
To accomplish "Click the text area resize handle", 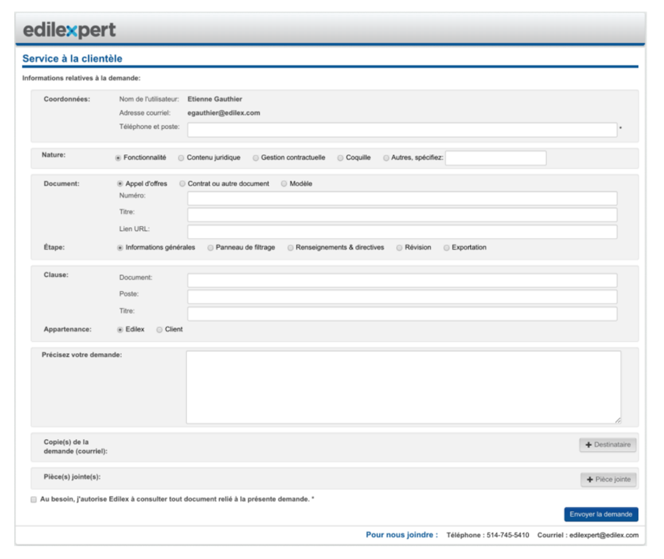I will pos(617,420).
